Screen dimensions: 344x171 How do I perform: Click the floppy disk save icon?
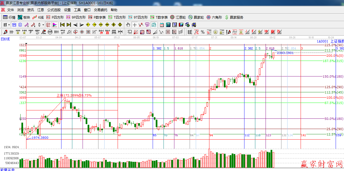pyautogui.click(x=181, y=25)
